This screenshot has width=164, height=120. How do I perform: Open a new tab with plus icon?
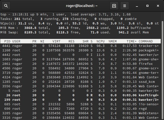click(x=114, y=6)
